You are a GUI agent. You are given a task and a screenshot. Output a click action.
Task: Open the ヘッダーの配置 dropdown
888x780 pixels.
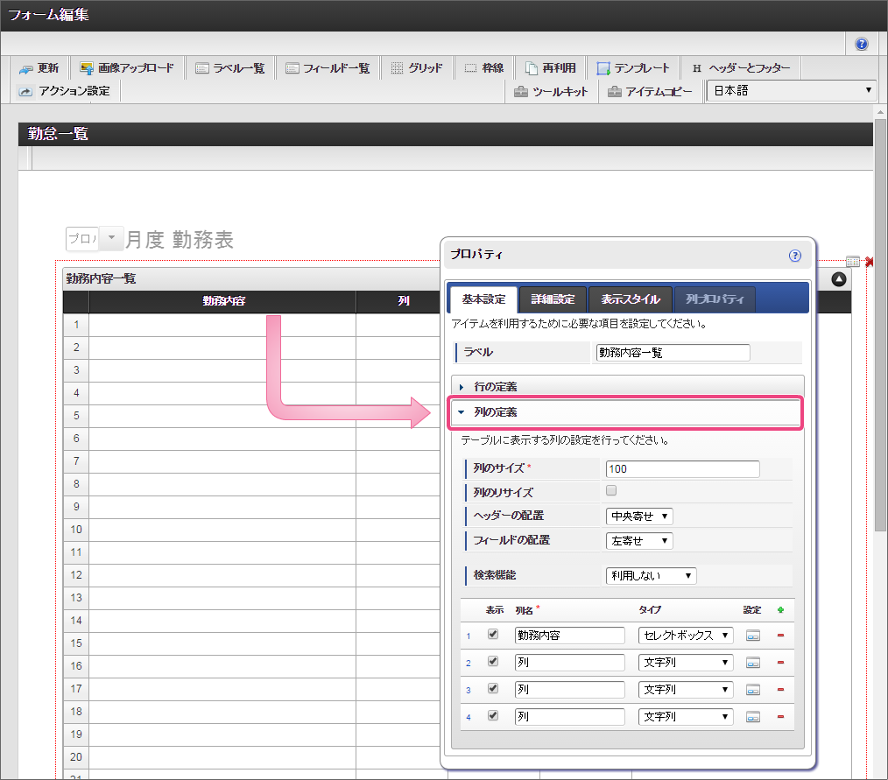click(x=639, y=516)
